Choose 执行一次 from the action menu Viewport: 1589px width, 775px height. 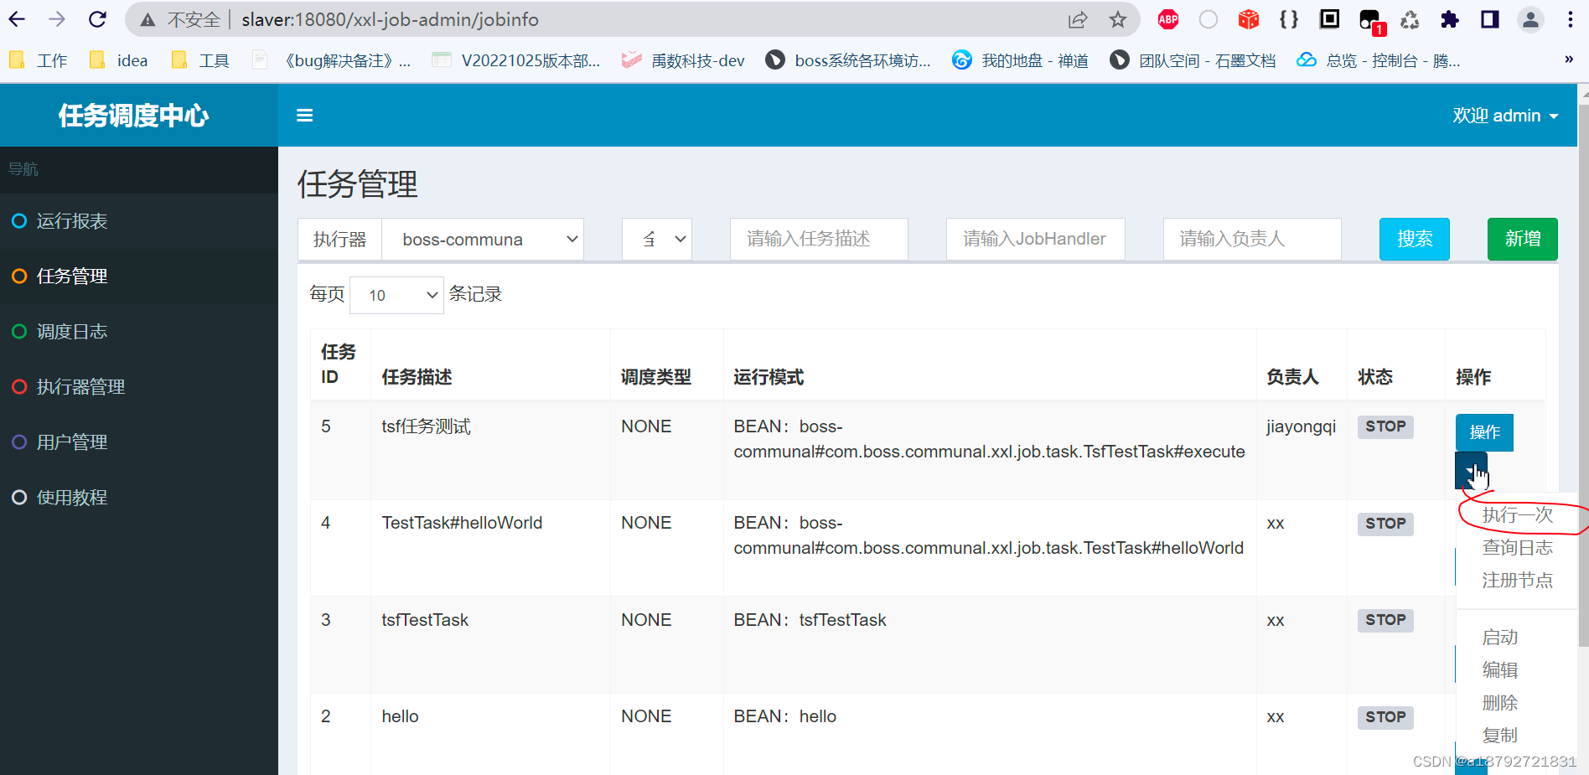[x=1517, y=515]
